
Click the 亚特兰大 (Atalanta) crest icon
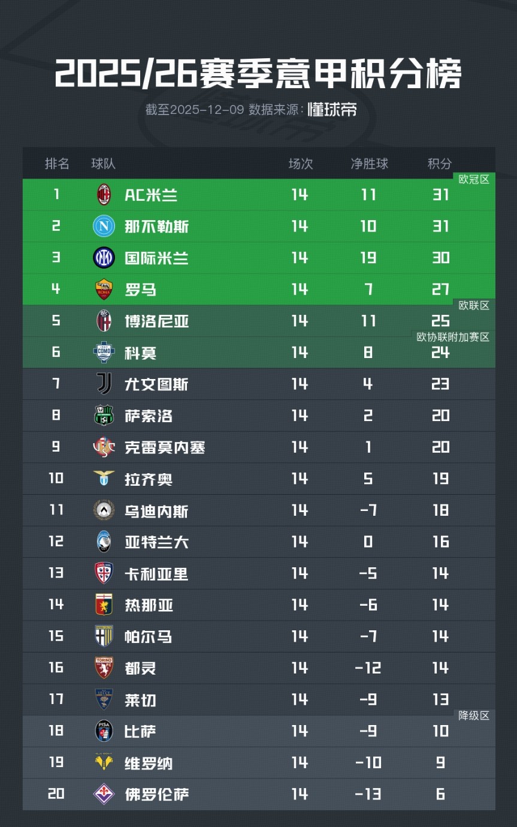[104, 542]
